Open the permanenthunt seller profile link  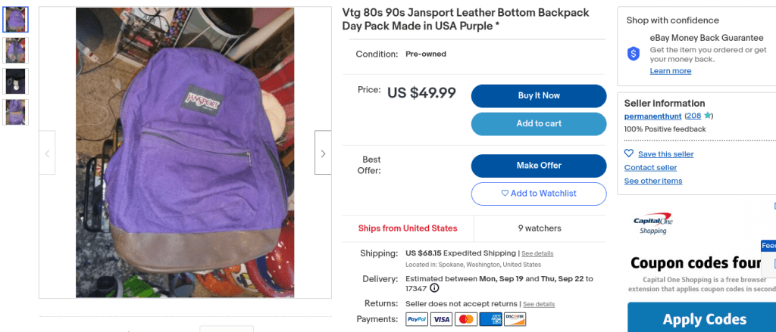652,116
